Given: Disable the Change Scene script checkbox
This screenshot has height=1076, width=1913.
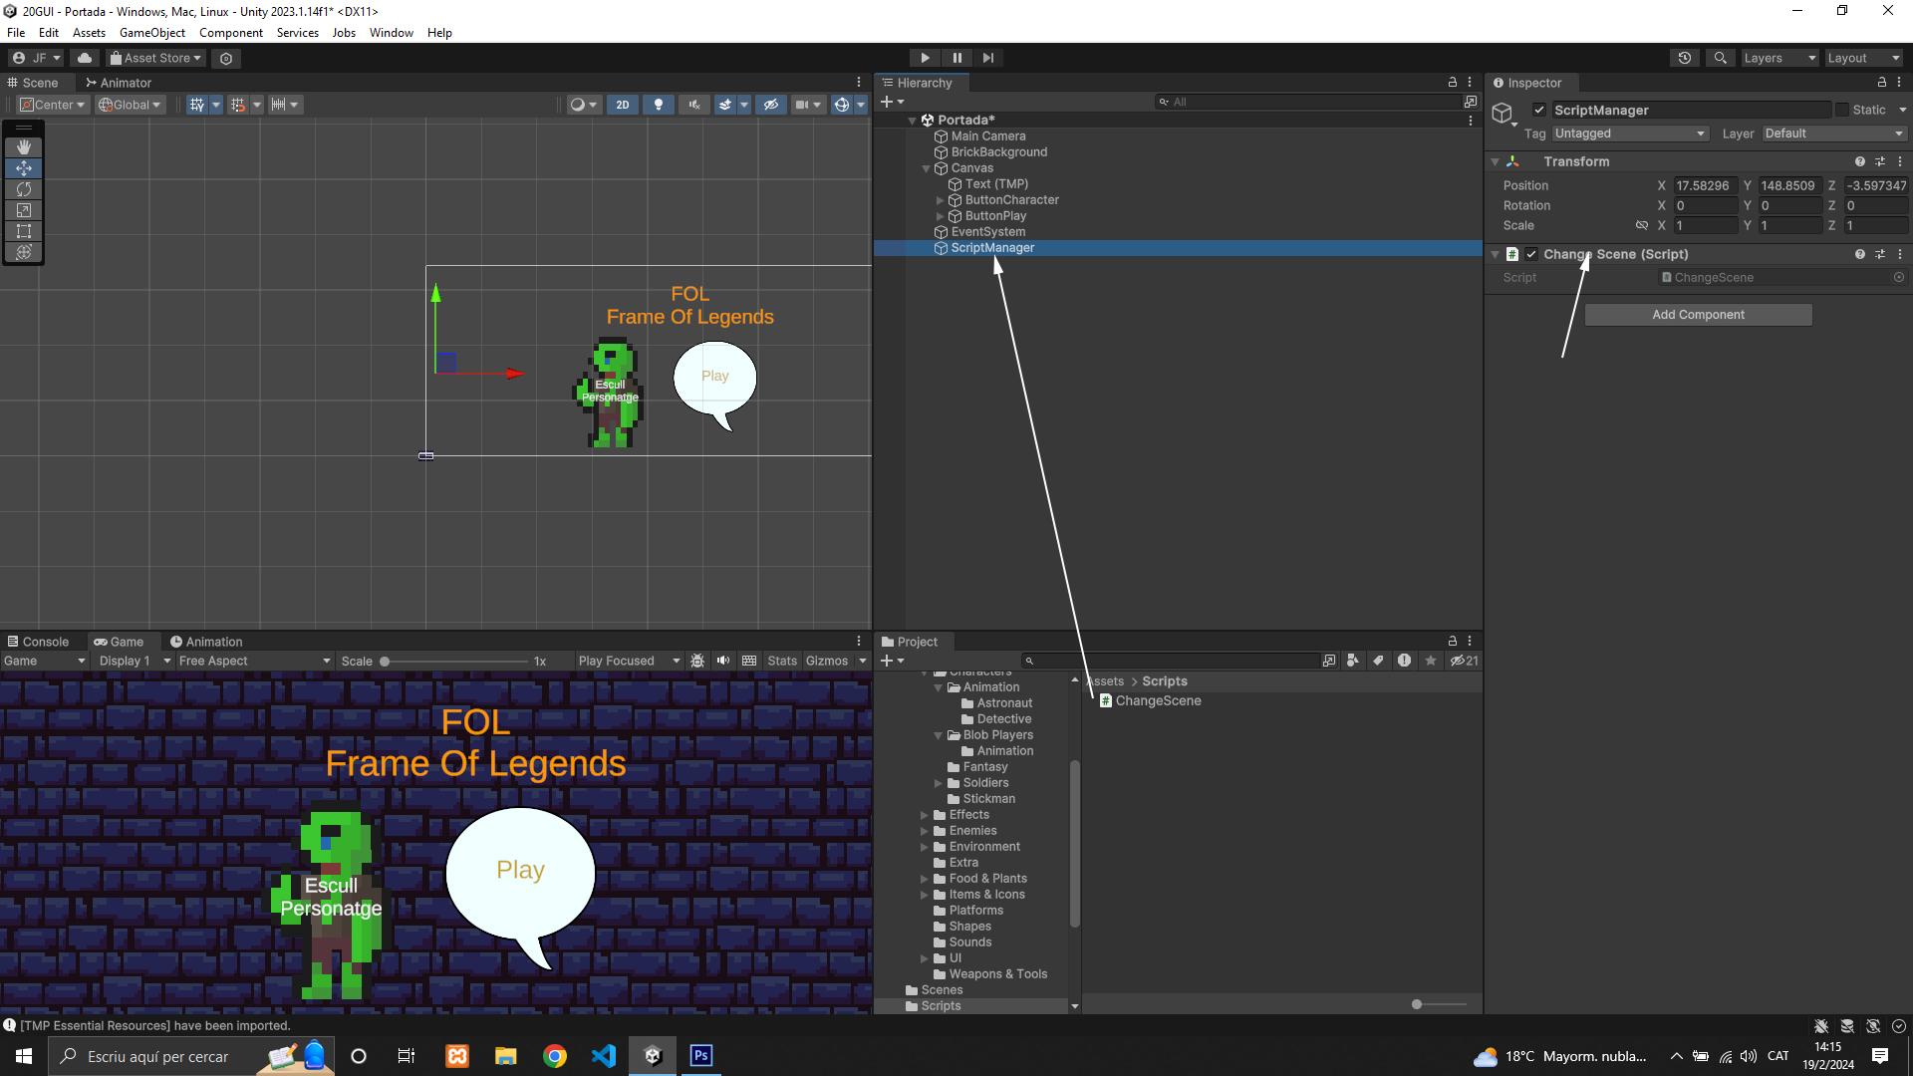Looking at the screenshot, I should (x=1531, y=254).
